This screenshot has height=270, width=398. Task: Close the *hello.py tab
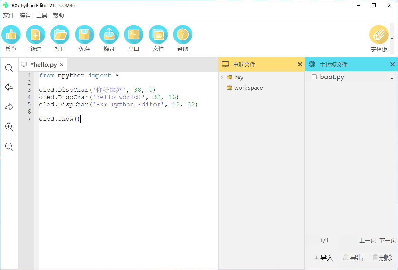(x=61, y=65)
